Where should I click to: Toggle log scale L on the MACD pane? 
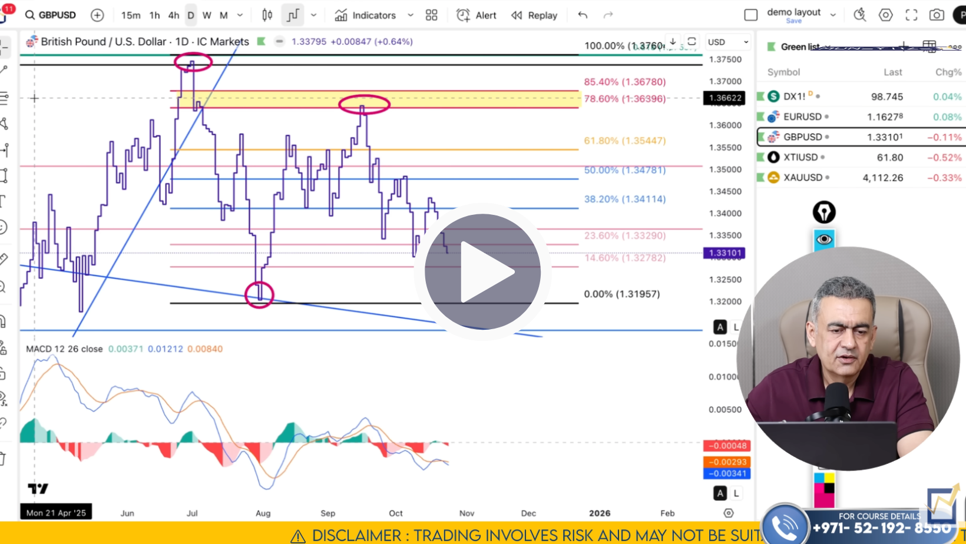736,493
